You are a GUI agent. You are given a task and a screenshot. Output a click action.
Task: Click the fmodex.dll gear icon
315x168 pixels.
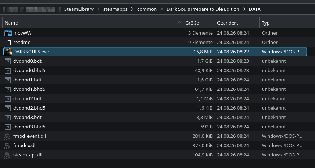point(8,146)
